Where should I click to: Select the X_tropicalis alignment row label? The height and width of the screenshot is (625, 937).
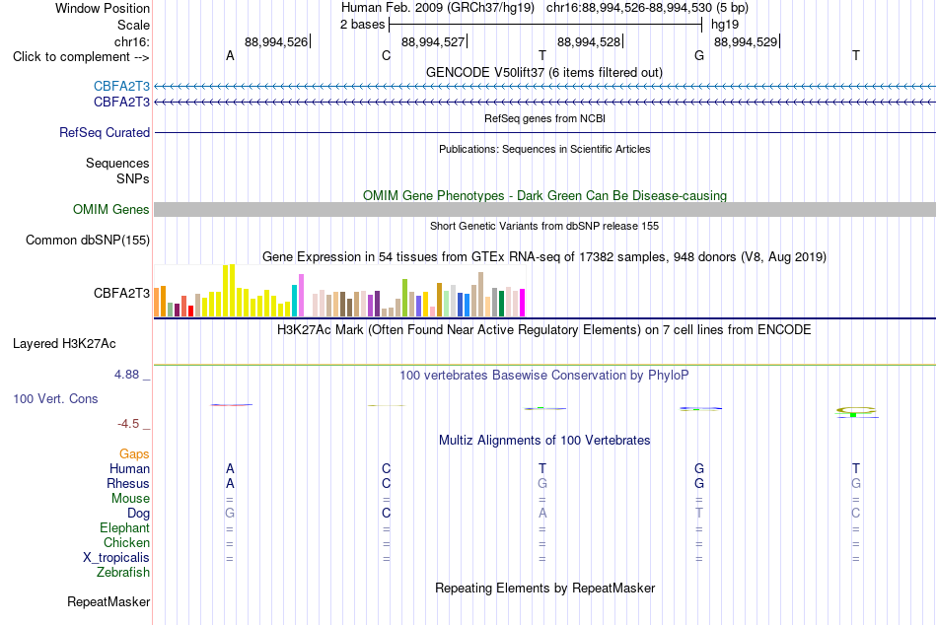(x=116, y=558)
